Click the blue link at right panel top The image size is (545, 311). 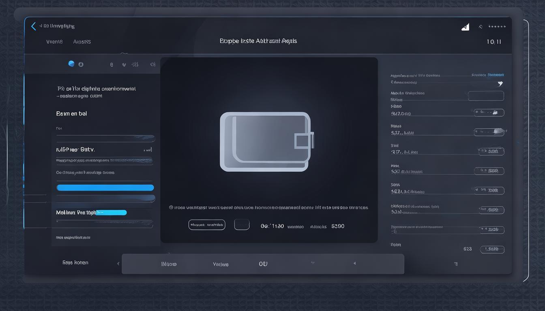click(x=488, y=75)
